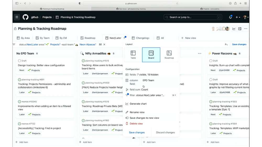Open card Tracking: Allow users to bulk archive
Viewport: 262px width, 147px height.
[102, 67]
